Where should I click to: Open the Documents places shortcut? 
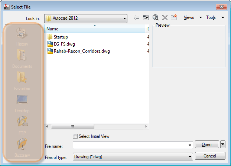pyautogui.click(x=22, y=59)
